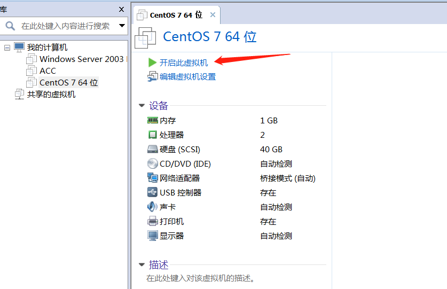447x289 pixels.
Task: Click the 40 GB disk size value
Action: tap(271, 149)
